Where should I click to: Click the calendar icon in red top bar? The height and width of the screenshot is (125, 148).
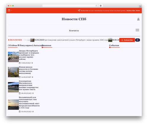coord(9,11)
